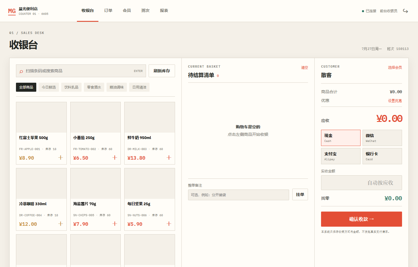Focus the 实收金额 amount field
Viewport: 418px width, 267px height.
click(x=361, y=183)
